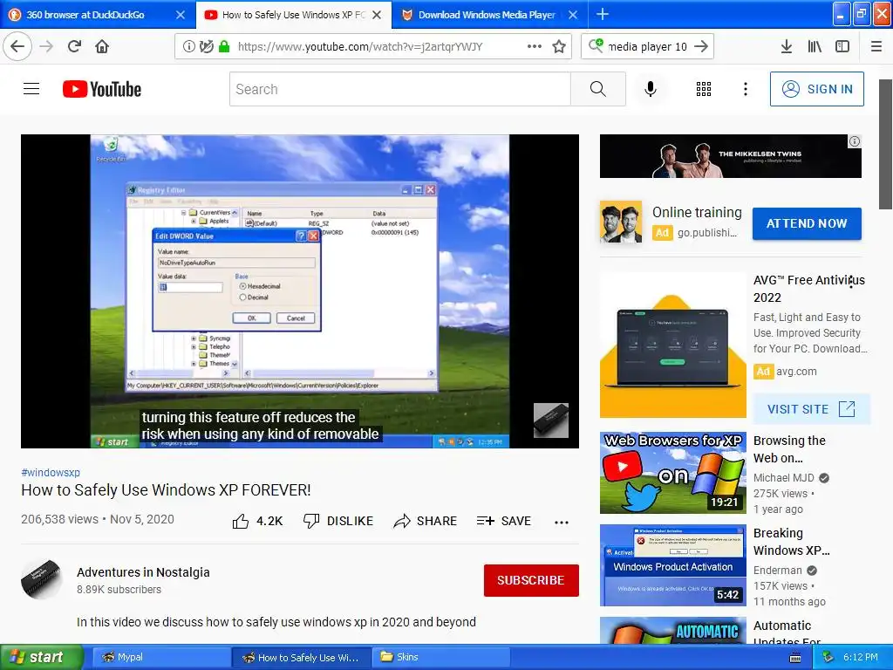Click the taskbar clock showing 6:12 PM
The width and height of the screenshot is (893, 670).
(860, 657)
